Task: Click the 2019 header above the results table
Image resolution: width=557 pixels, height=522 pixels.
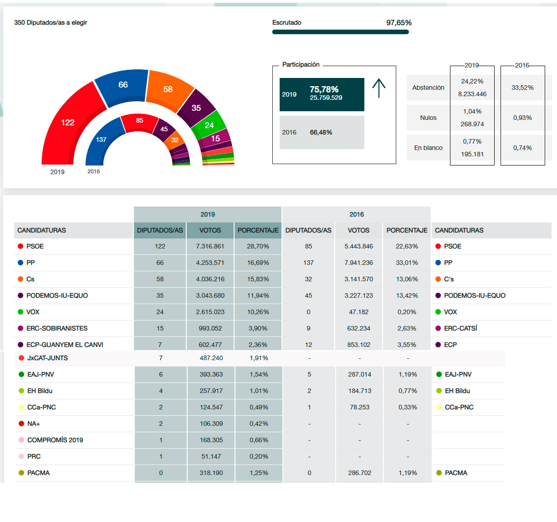Action: click(208, 214)
